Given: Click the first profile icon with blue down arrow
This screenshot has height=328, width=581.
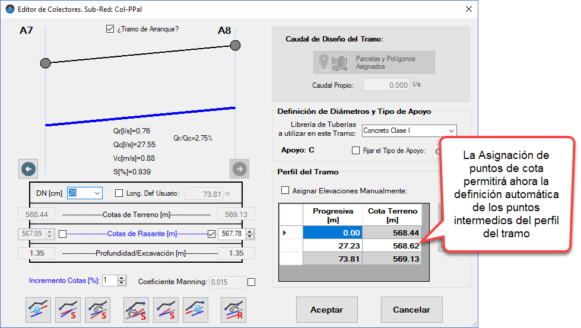Looking at the screenshot, I should pyautogui.click(x=39, y=310).
